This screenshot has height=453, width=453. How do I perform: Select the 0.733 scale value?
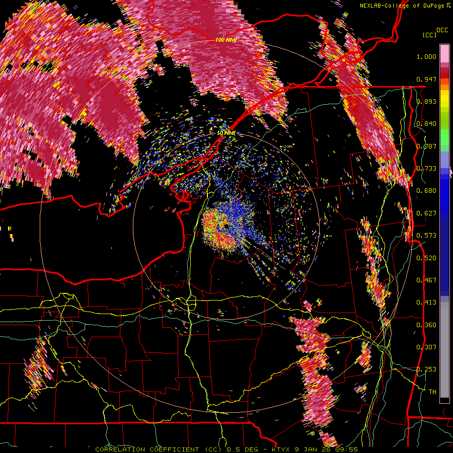pos(426,169)
